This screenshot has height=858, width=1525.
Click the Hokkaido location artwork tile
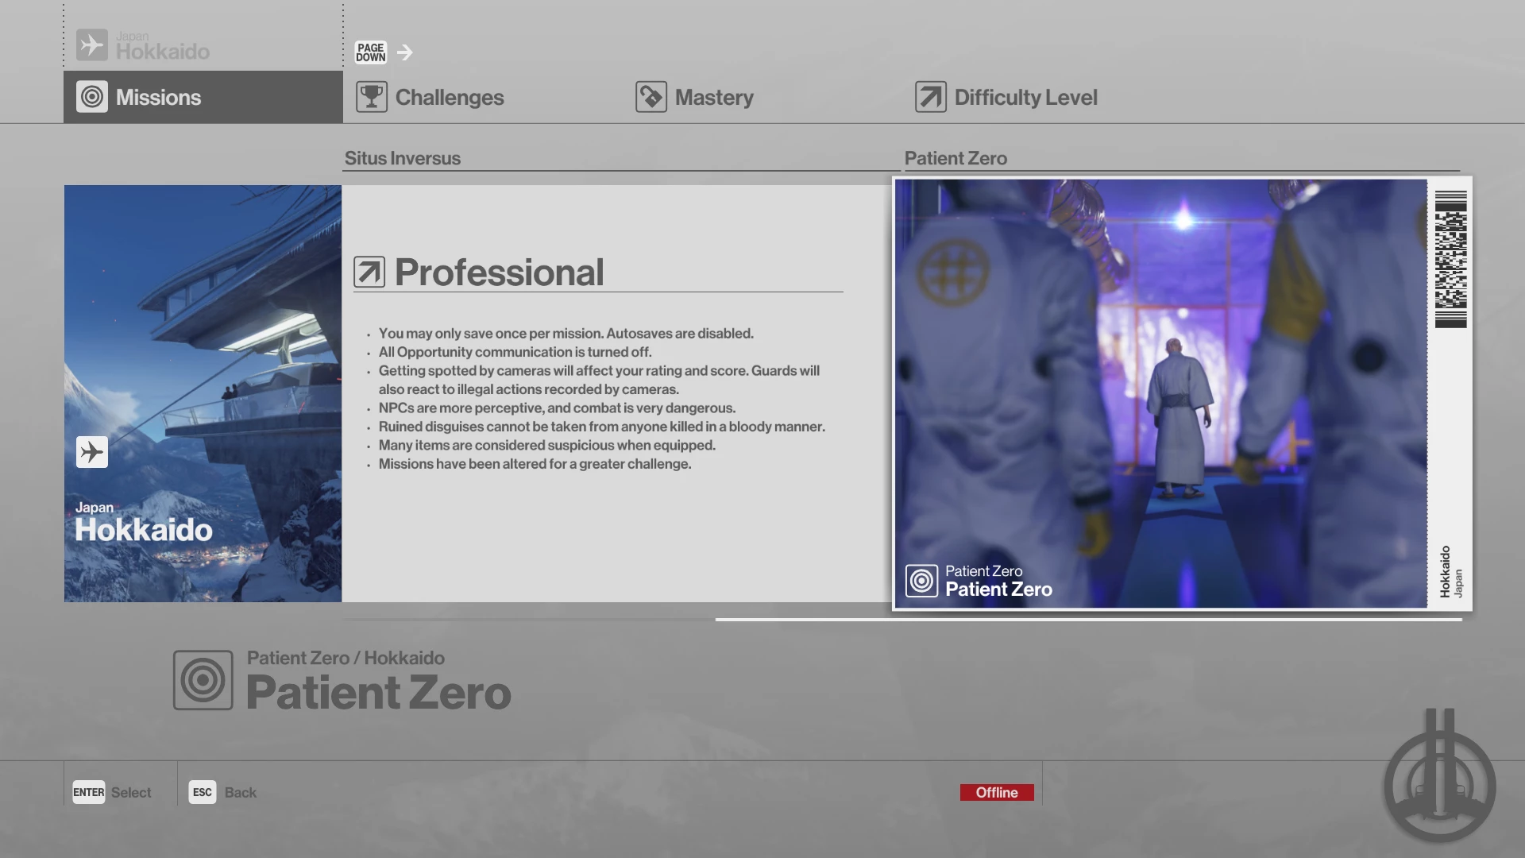(x=203, y=393)
